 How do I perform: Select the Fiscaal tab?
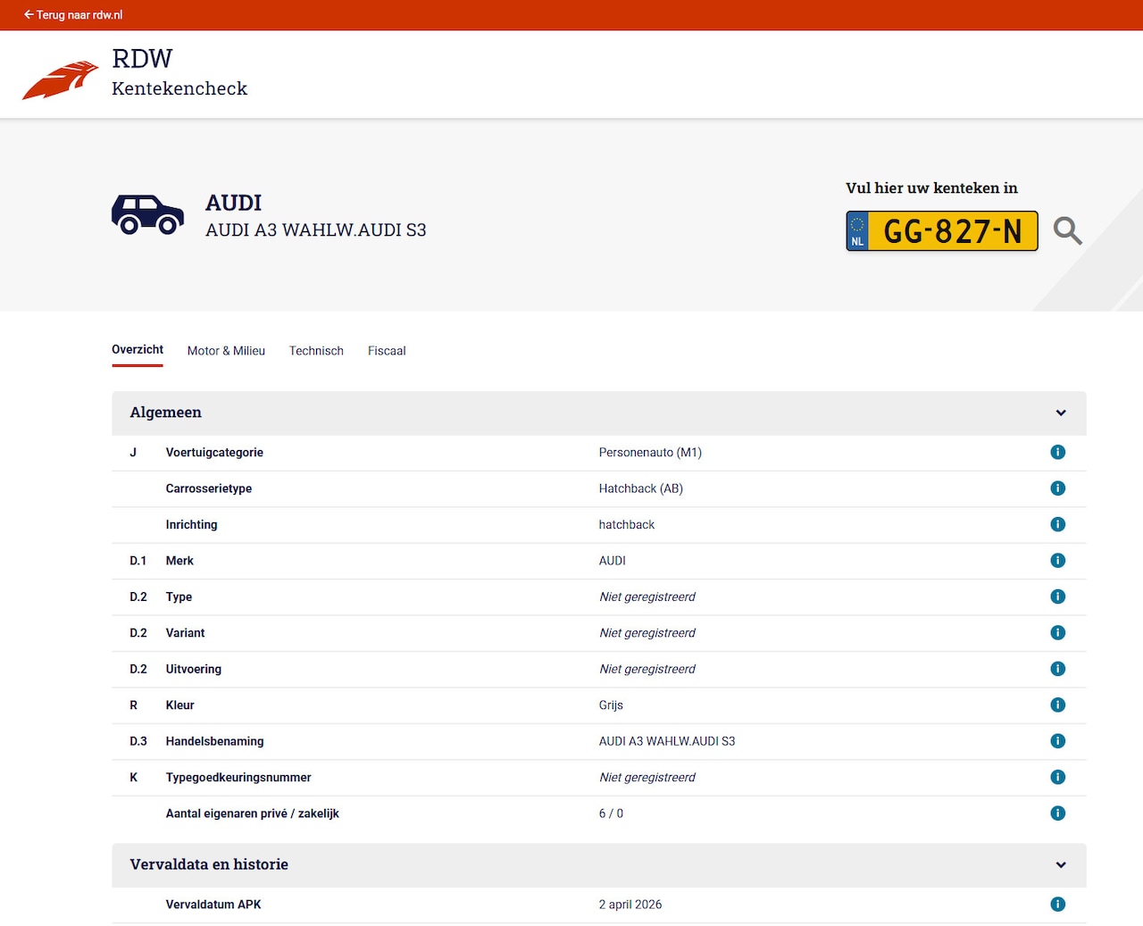coord(387,351)
